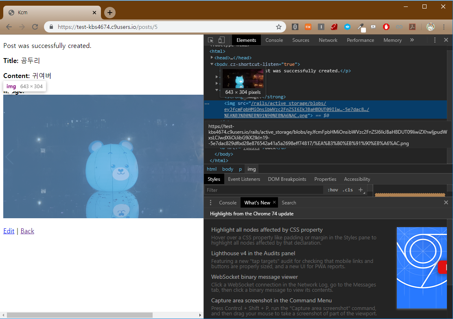Click Lighthouse v4 in Audits heading
The width and height of the screenshot is (453, 319).
253,253
